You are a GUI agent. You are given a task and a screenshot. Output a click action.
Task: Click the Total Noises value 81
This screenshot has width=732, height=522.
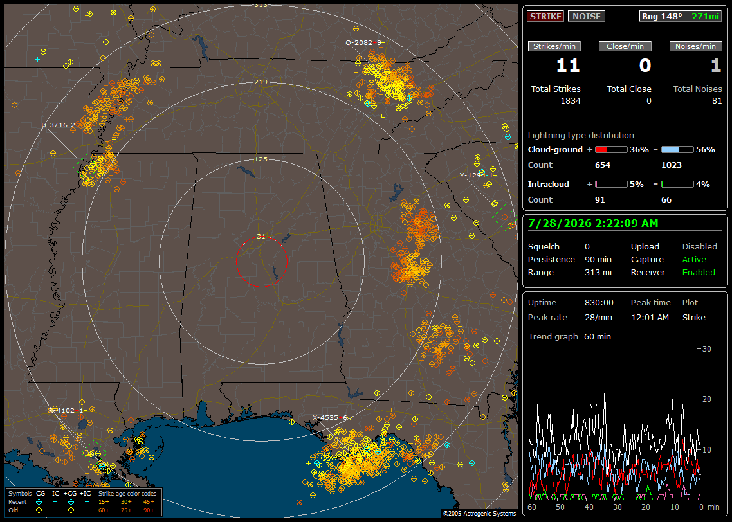click(x=717, y=101)
